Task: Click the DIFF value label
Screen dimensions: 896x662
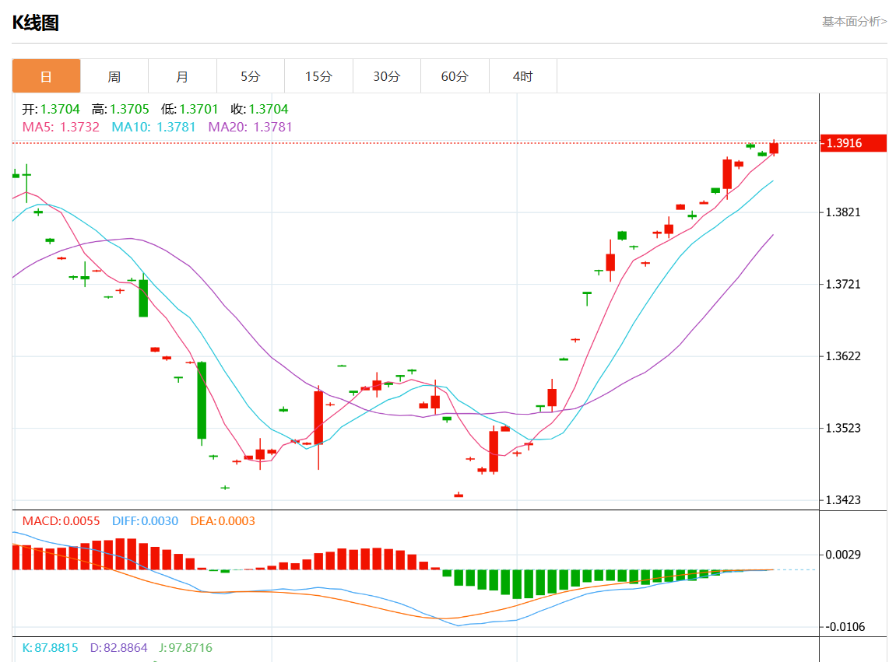Action: click(145, 521)
